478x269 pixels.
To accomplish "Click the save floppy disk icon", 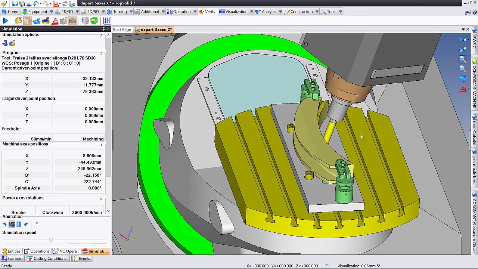I will (14, 3).
